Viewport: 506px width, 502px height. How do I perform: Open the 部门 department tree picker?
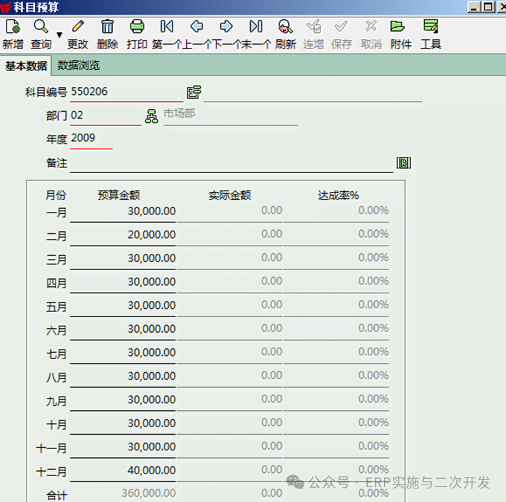pos(151,116)
